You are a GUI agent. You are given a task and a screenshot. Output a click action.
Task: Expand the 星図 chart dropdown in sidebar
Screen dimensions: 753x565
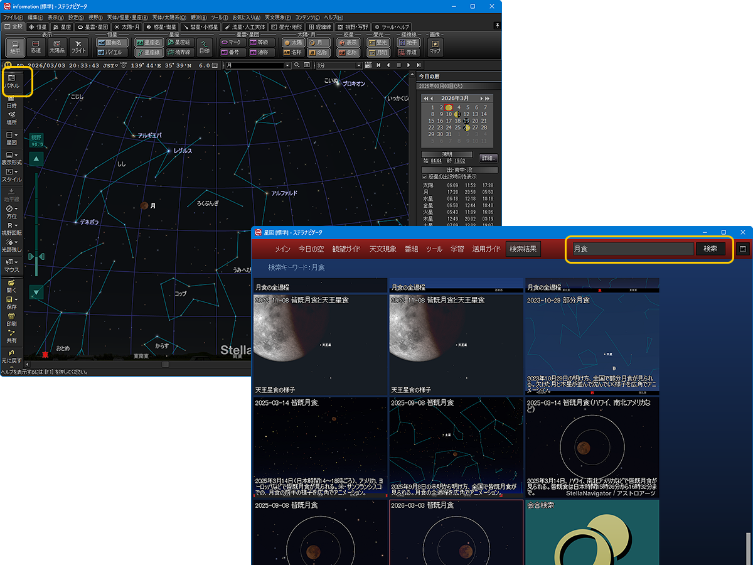12,137
